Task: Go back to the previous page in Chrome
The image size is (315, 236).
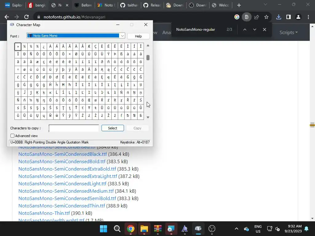Action: coord(7,17)
